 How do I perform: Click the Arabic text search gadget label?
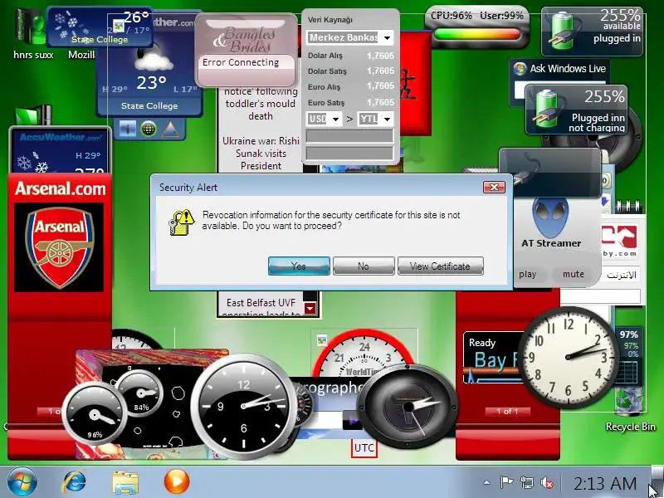point(621,276)
